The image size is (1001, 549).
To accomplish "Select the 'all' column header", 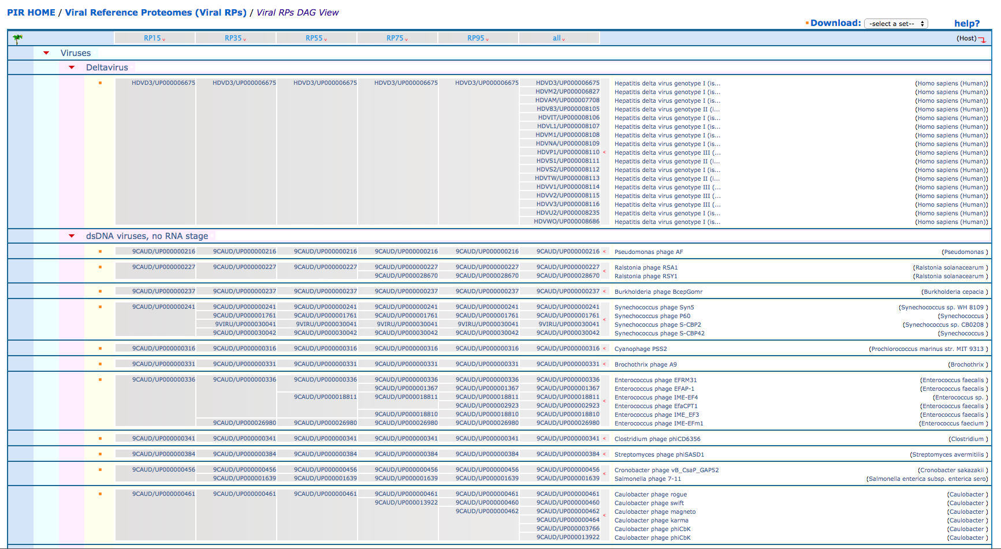I will click(x=559, y=38).
